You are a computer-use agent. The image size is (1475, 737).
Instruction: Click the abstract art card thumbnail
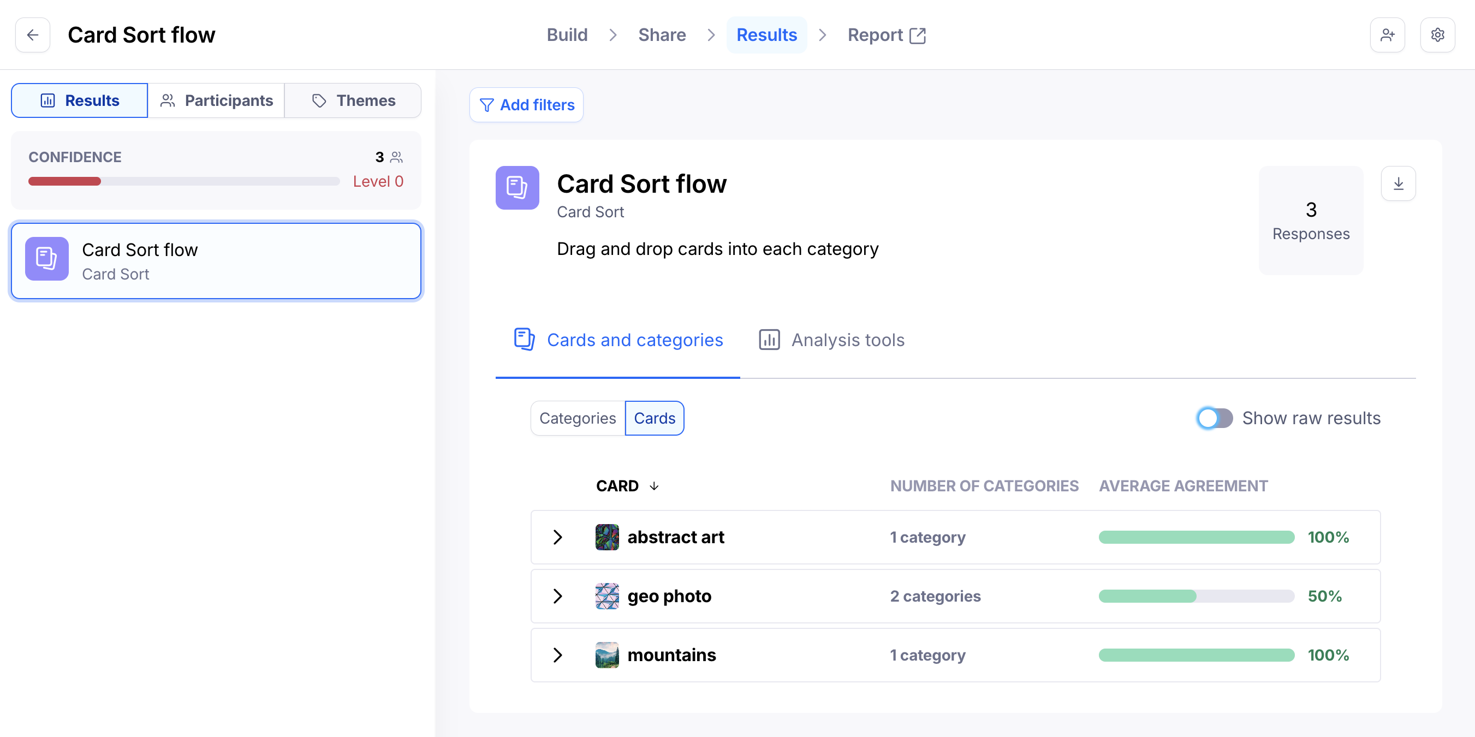tap(607, 537)
